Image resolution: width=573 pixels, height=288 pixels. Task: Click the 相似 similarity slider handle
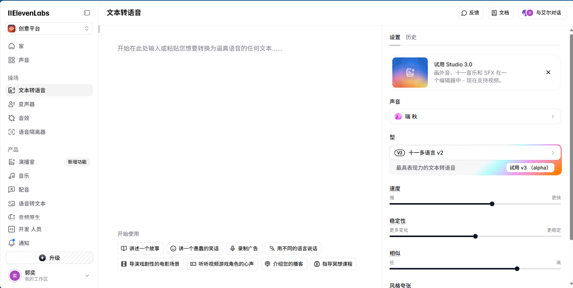tap(517, 269)
